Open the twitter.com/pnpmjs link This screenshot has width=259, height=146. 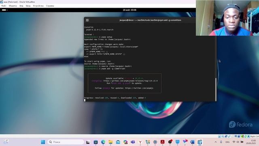[139, 88]
